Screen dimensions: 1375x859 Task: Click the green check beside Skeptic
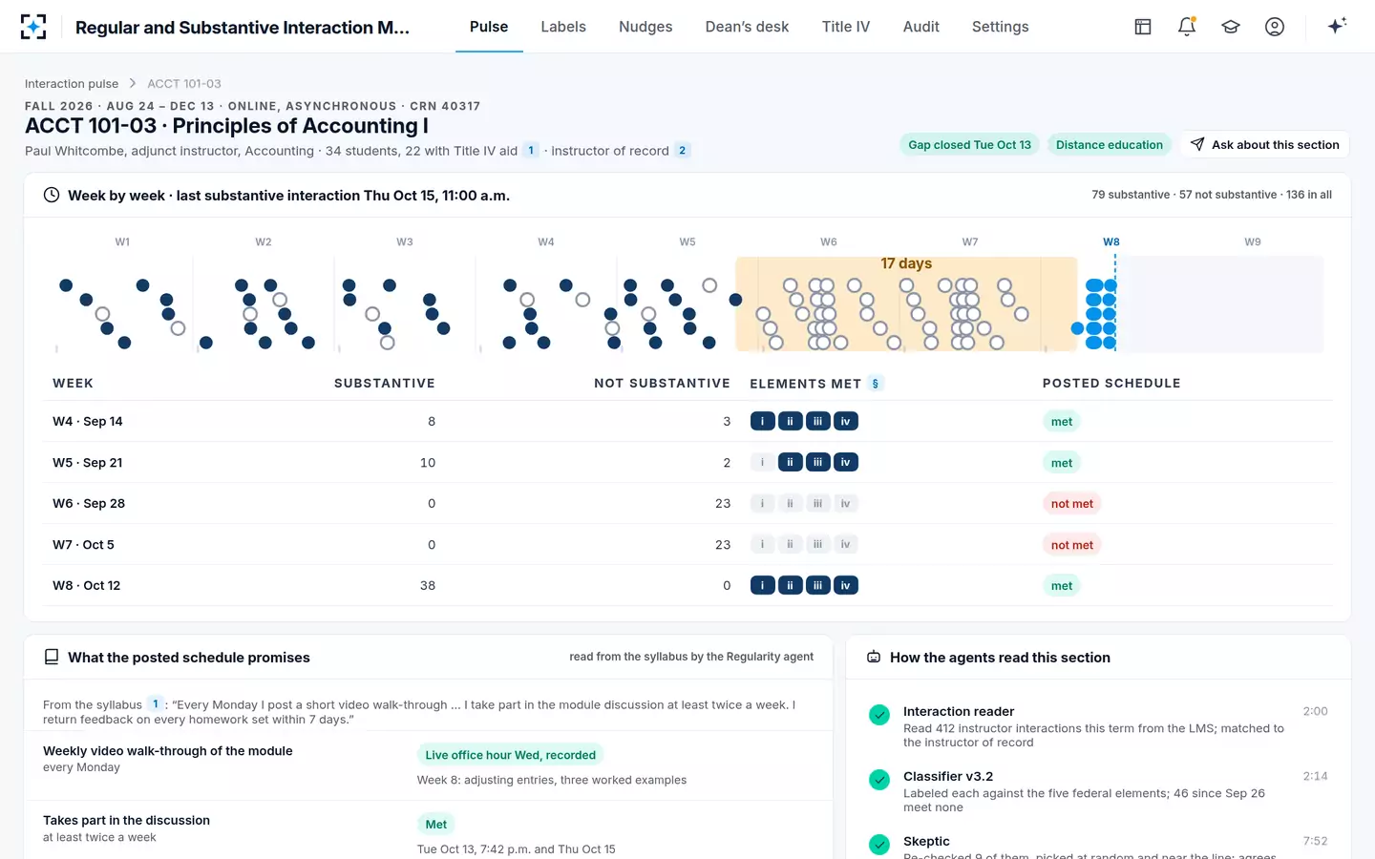pyautogui.click(x=879, y=845)
